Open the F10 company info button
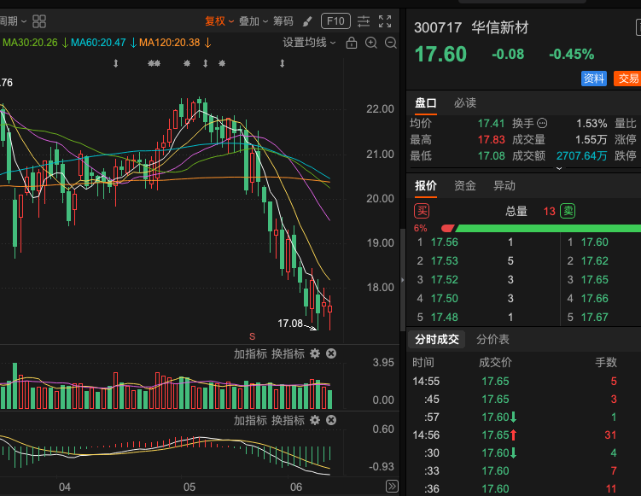Viewport: 641px width, 496px height. tap(335, 21)
